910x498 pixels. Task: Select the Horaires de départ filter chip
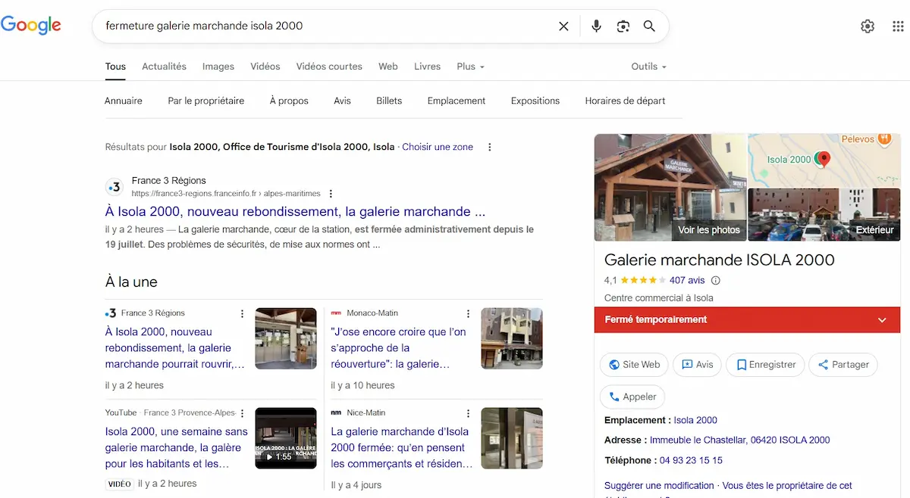(625, 101)
